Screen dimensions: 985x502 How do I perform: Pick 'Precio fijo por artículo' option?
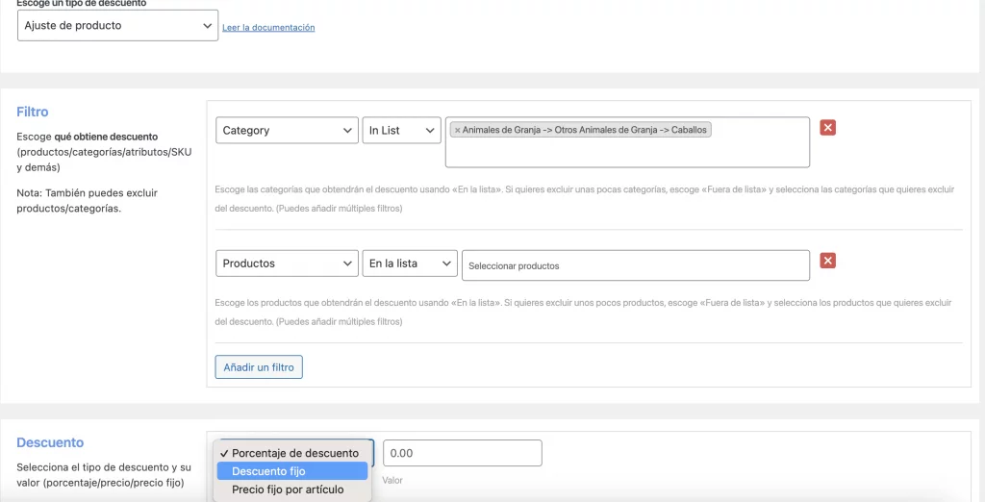287,489
